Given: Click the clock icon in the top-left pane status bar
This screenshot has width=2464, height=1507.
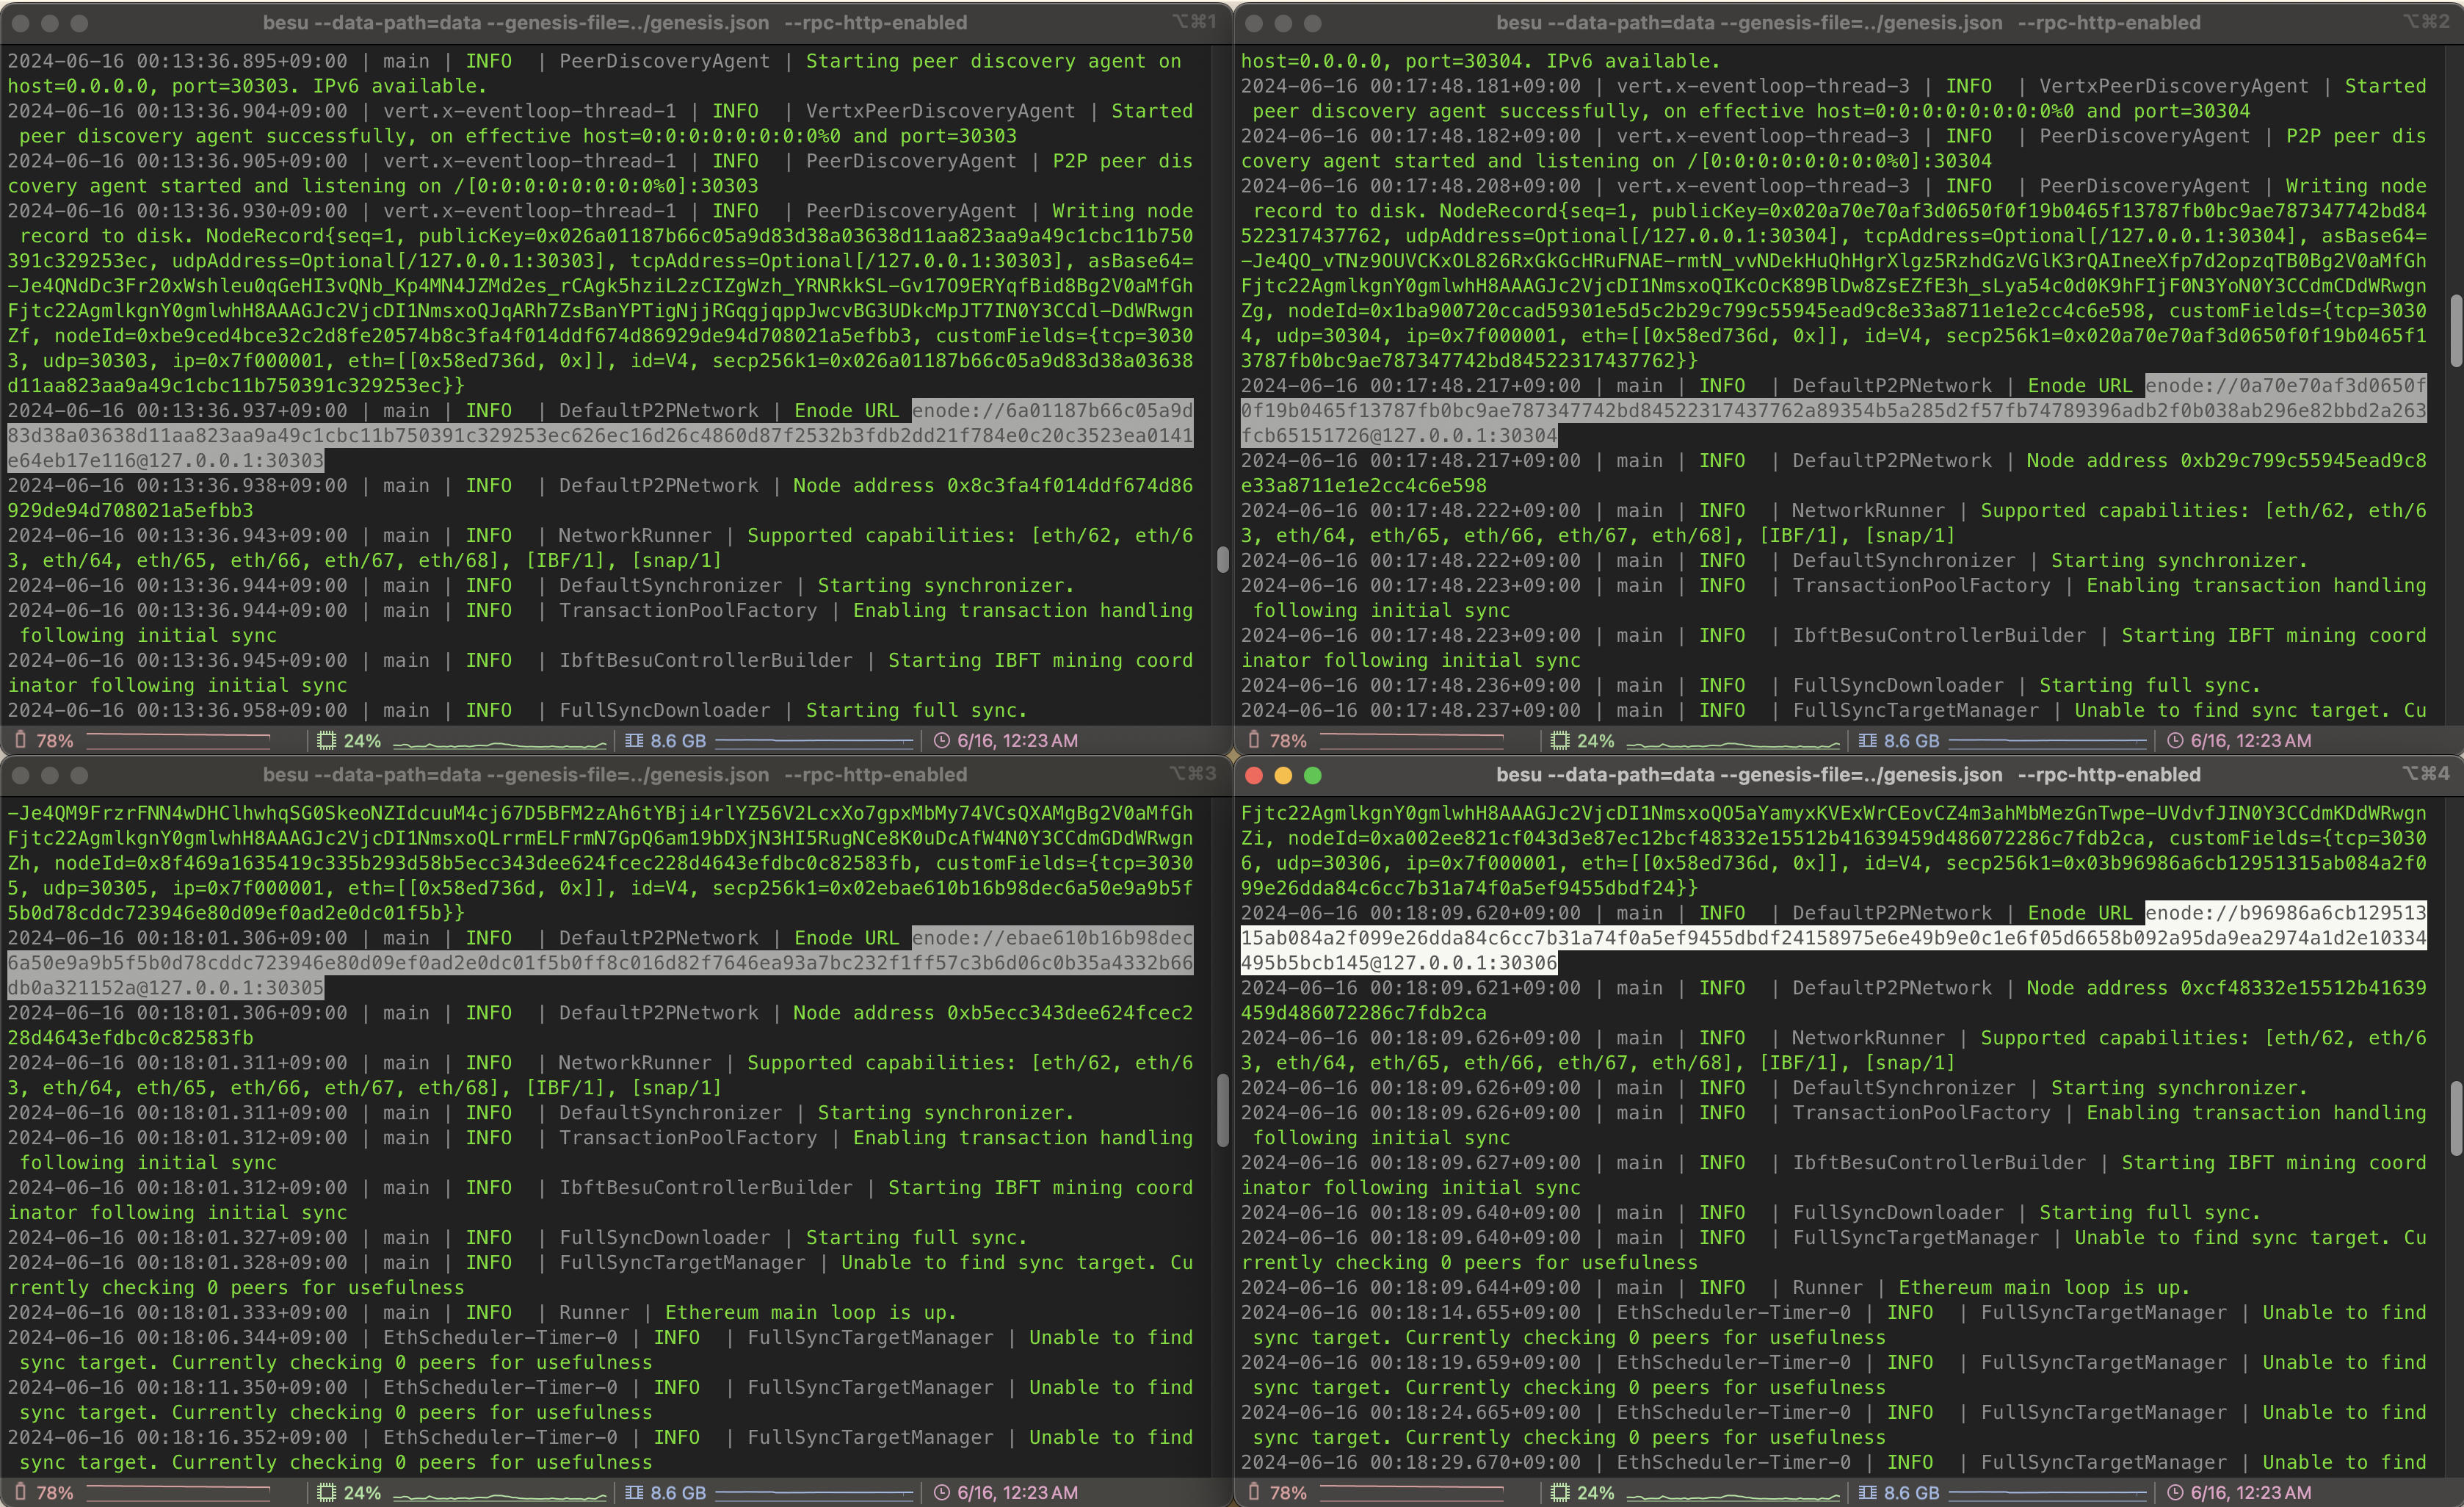Looking at the screenshot, I should [x=941, y=740].
